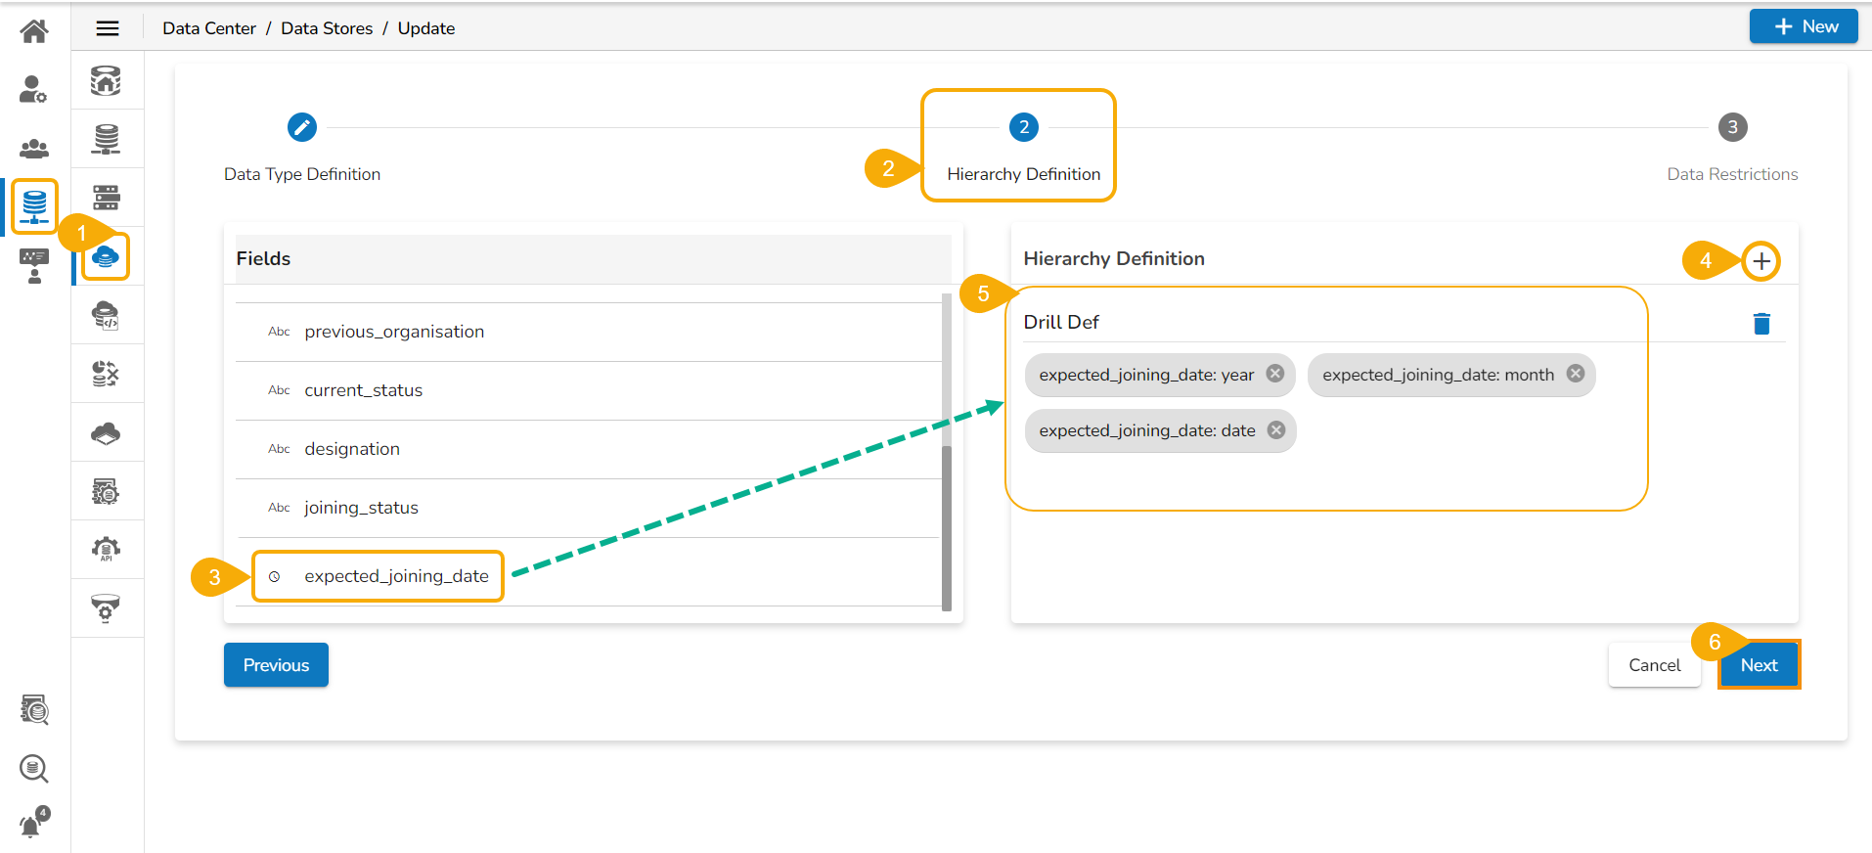Click the expected_joining_date: date chip

tap(1161, 430)
